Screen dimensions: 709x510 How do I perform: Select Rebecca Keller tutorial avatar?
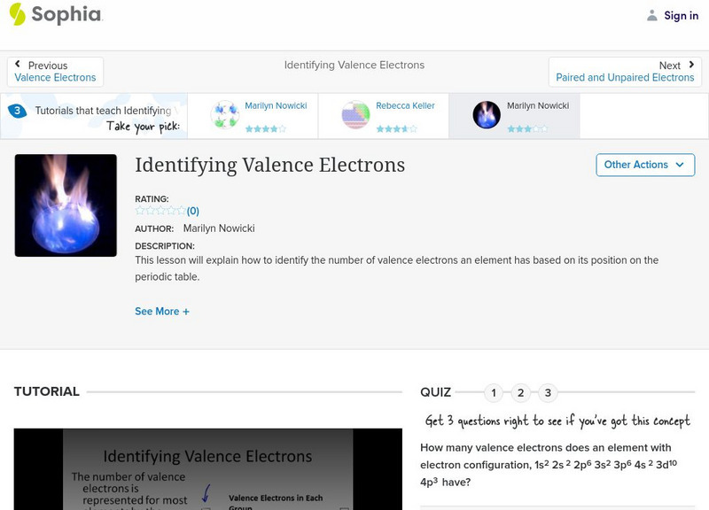[355, 115]
